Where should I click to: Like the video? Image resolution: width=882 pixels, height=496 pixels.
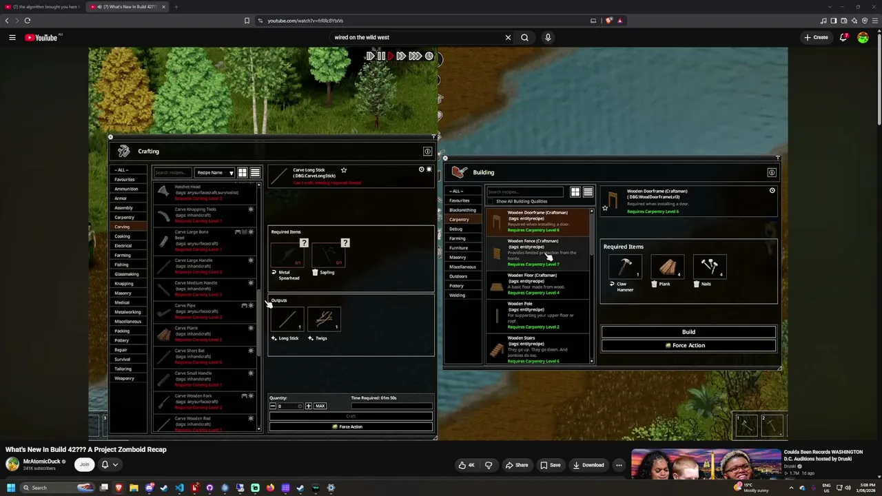coord(466,465)
